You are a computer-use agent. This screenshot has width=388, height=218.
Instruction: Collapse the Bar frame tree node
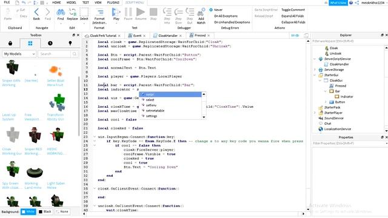pyautogui.click(x=326, y=91)
